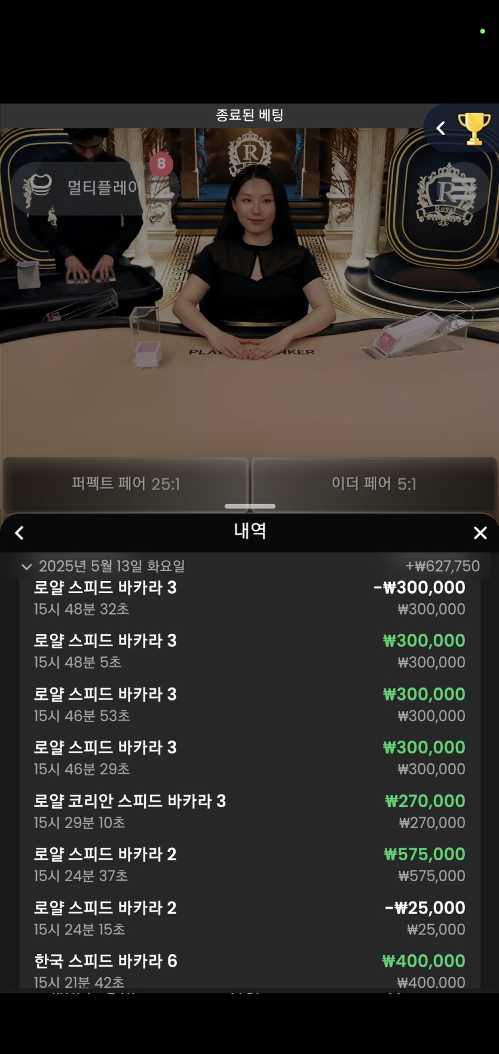
Task: Open the ₩575,000 로얄 스피드 바카라 2 record
Action: [x=250, y=864]
